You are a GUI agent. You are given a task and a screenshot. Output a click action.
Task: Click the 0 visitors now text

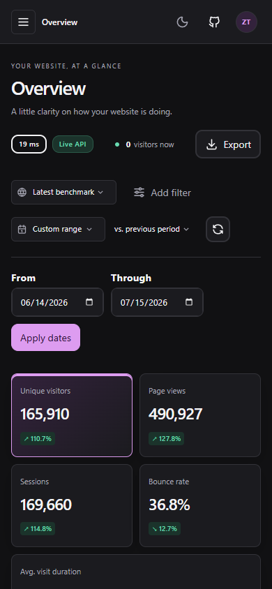tap(150, 144)
